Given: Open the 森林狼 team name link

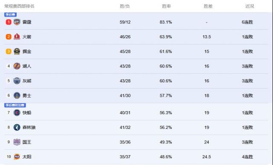Looking at the screenshot, I should tap(29, 127).
